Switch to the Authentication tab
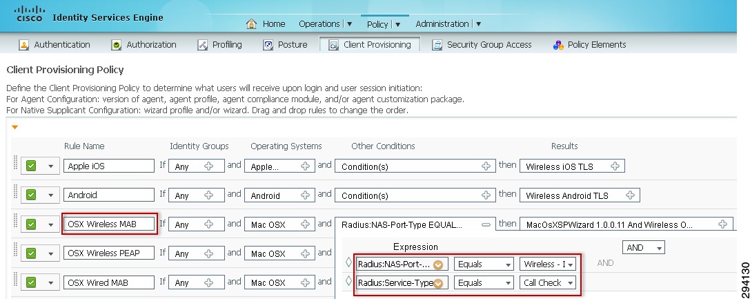 tap(54, 44)
